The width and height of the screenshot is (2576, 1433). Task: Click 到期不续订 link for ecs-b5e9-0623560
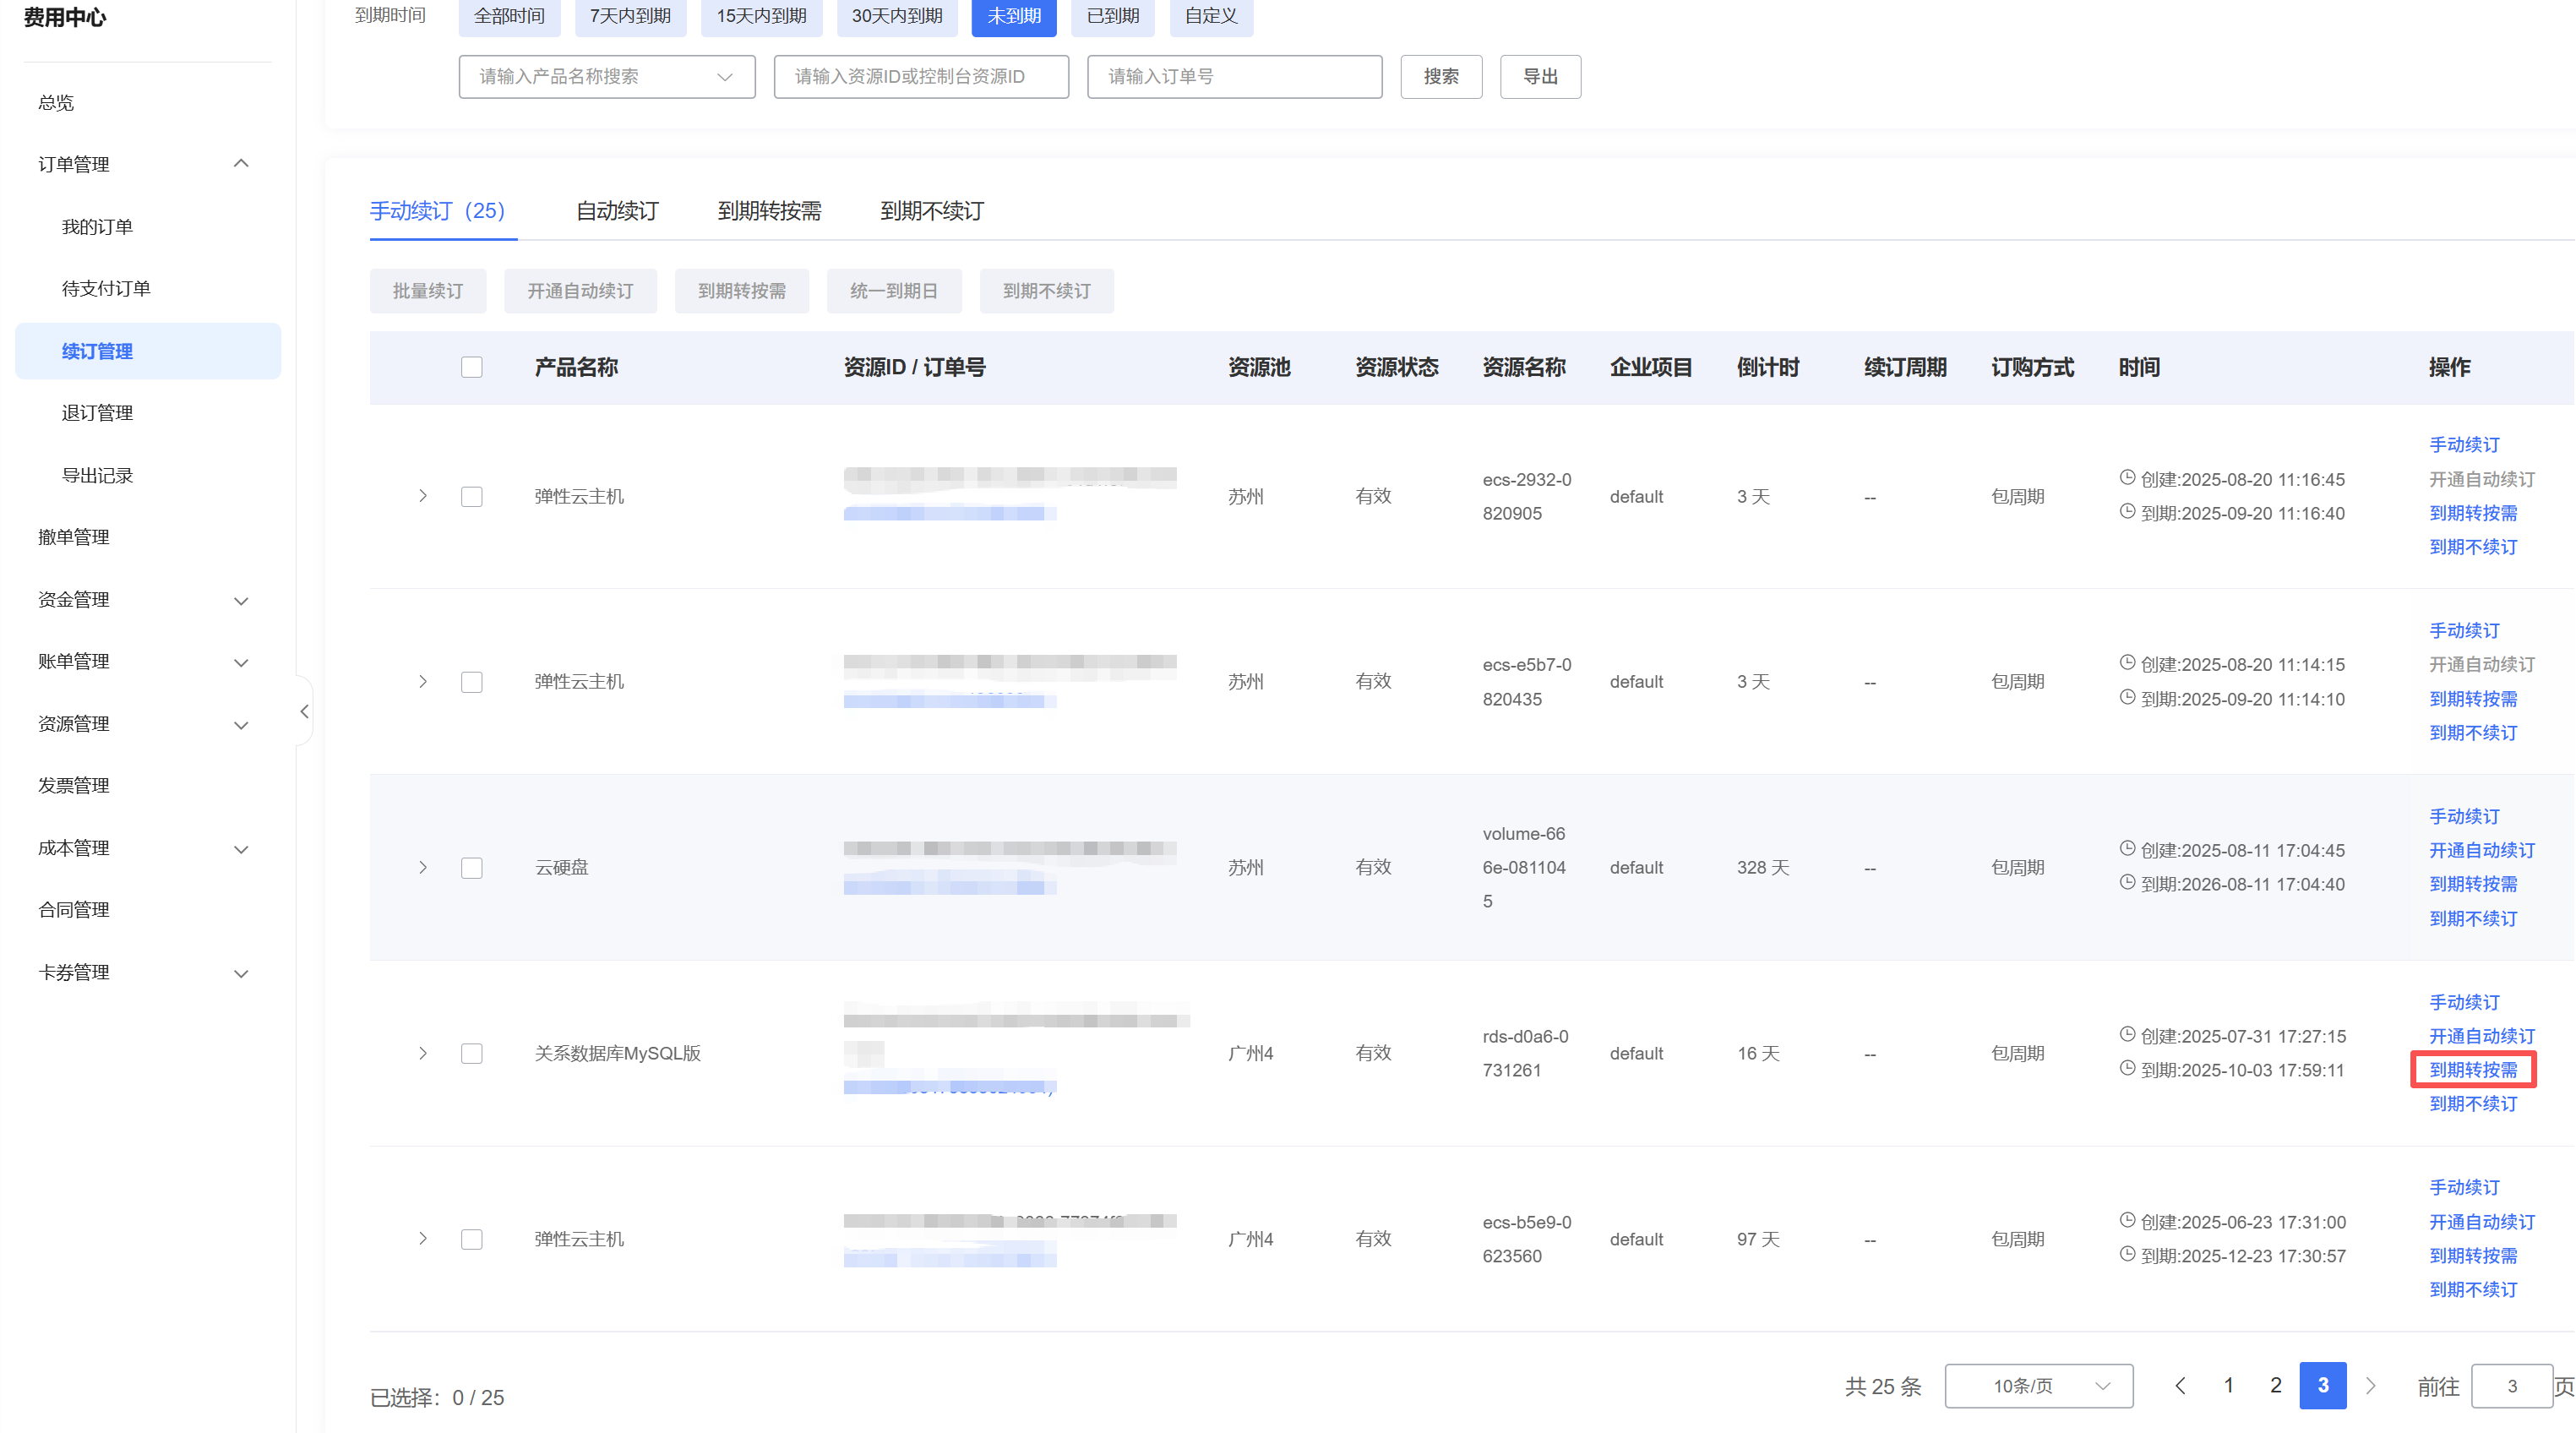pos(2473,1290)
